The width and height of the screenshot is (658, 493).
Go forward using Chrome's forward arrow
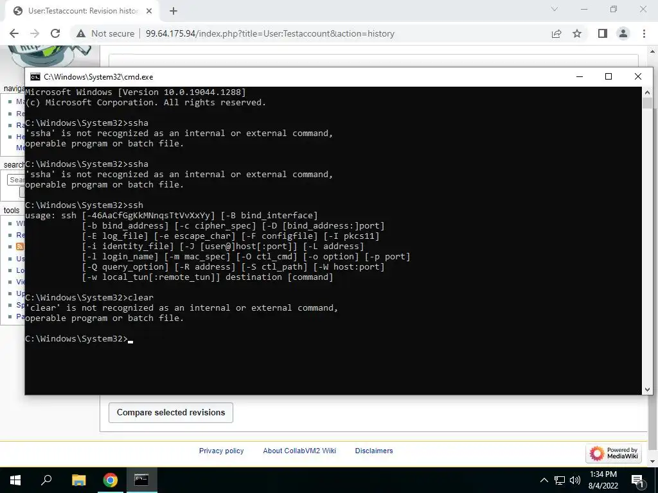tap(35, 33)
